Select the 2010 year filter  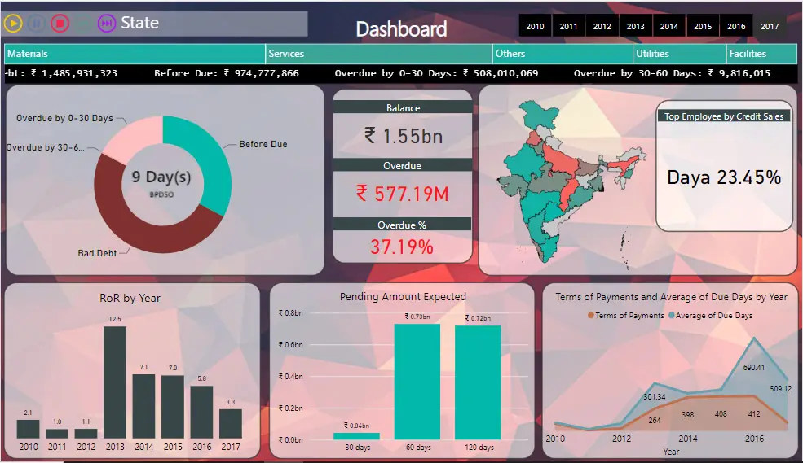tap(535, 26)
